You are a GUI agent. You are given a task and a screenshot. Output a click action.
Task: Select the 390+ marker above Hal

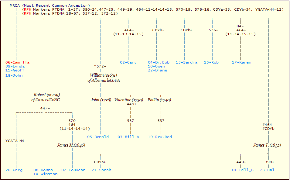coord(269,162)
